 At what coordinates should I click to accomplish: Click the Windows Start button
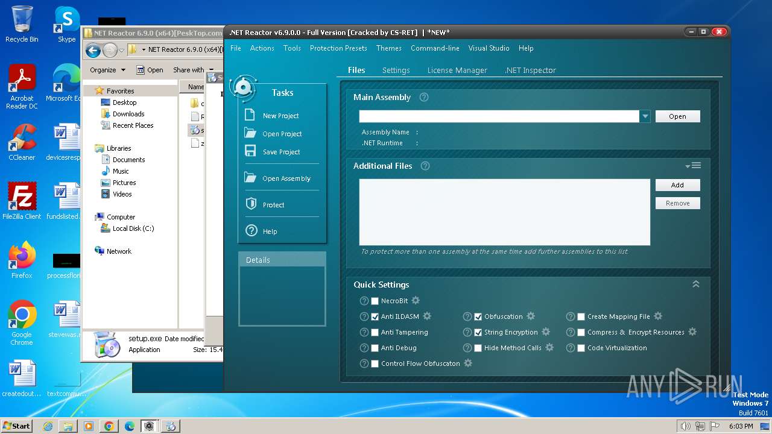click(x=16, y=426)
